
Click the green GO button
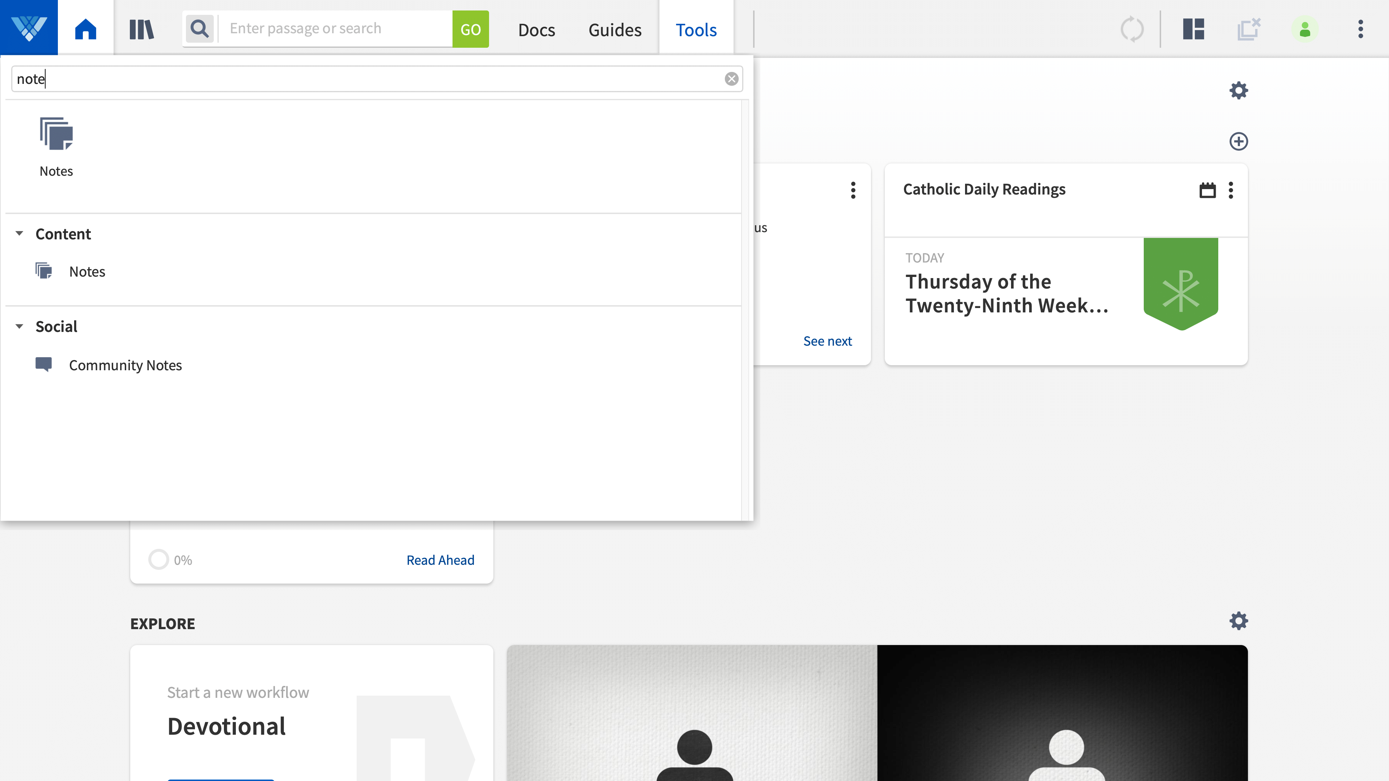tap(470, 29)
